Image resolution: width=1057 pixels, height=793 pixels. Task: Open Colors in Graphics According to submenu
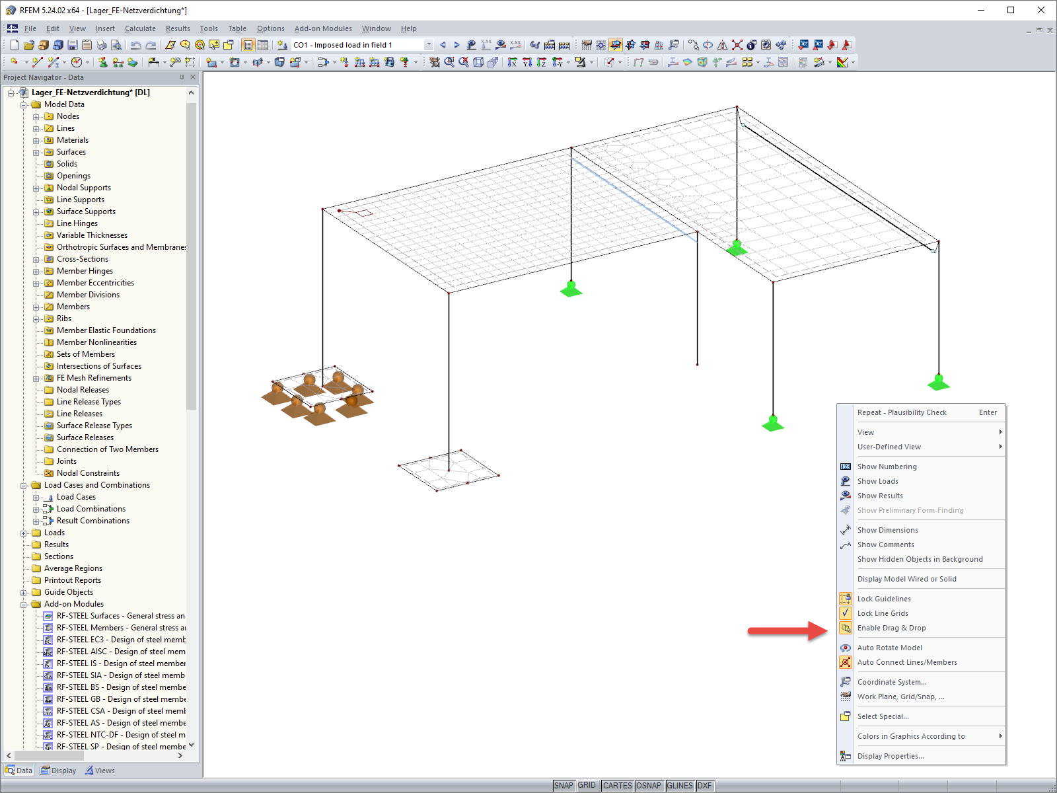point(922,736)
